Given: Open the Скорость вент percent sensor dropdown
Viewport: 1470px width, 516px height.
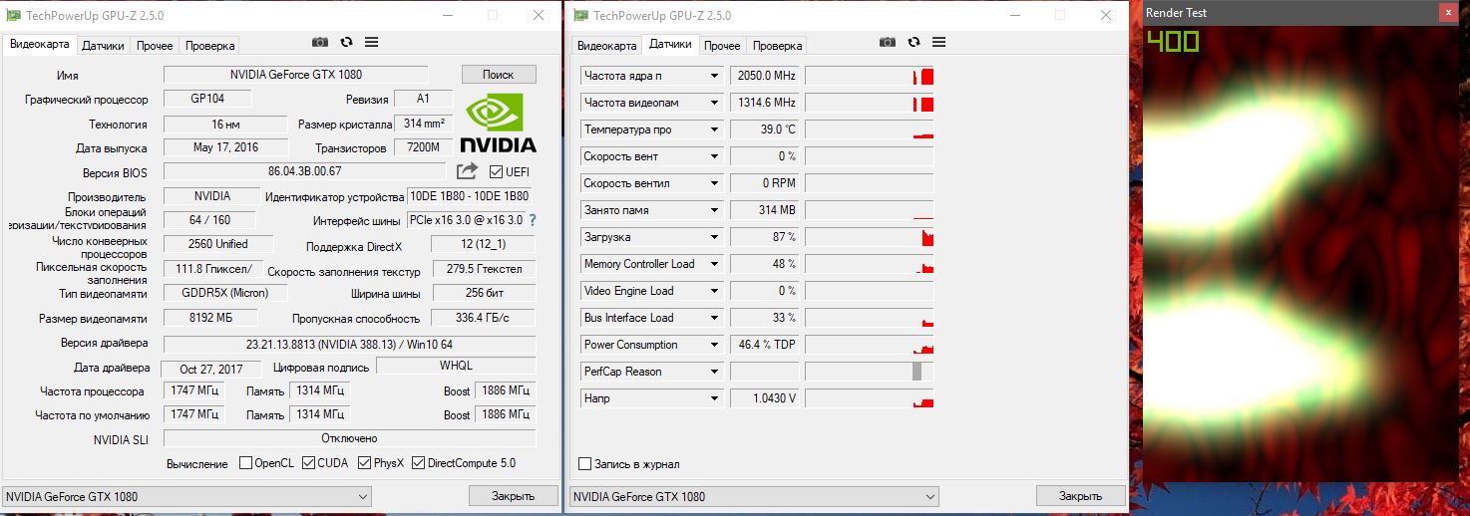Looking at the screenshot, I should point(714,156).
